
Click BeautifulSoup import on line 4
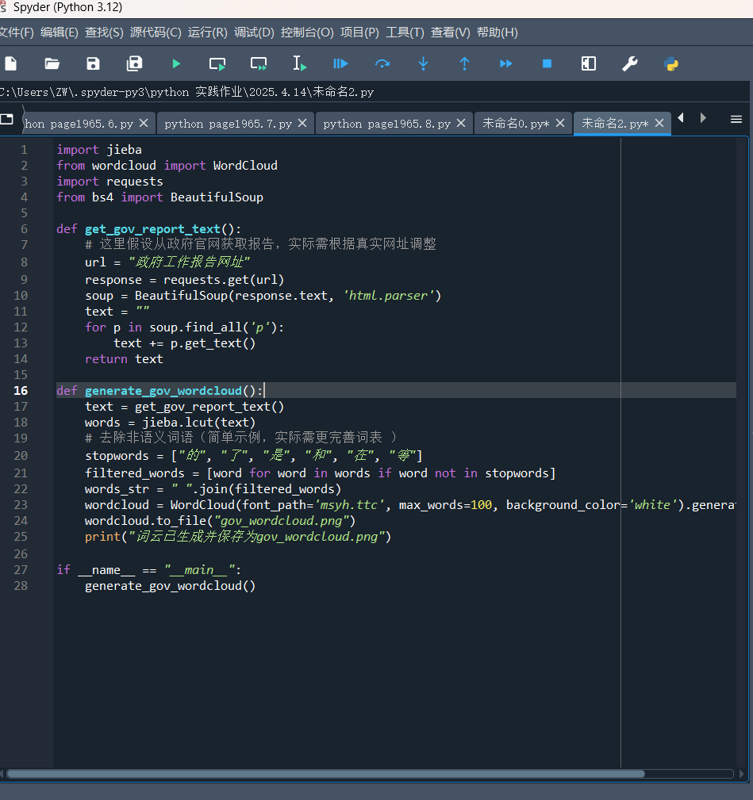point(217,197)
